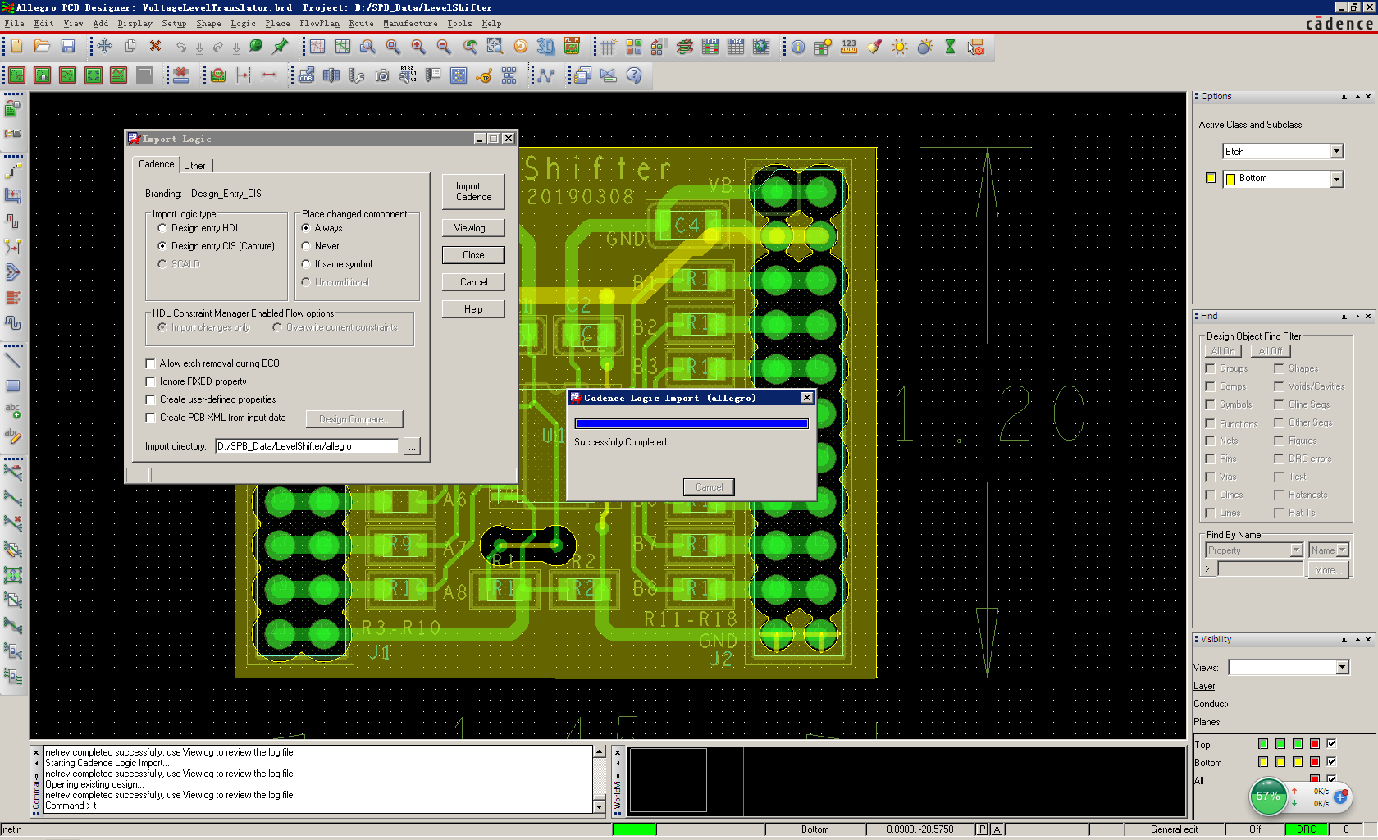The image size is (1378, 840).
Task: Click the New file icon in toolbar
Action: click(16, 47)
